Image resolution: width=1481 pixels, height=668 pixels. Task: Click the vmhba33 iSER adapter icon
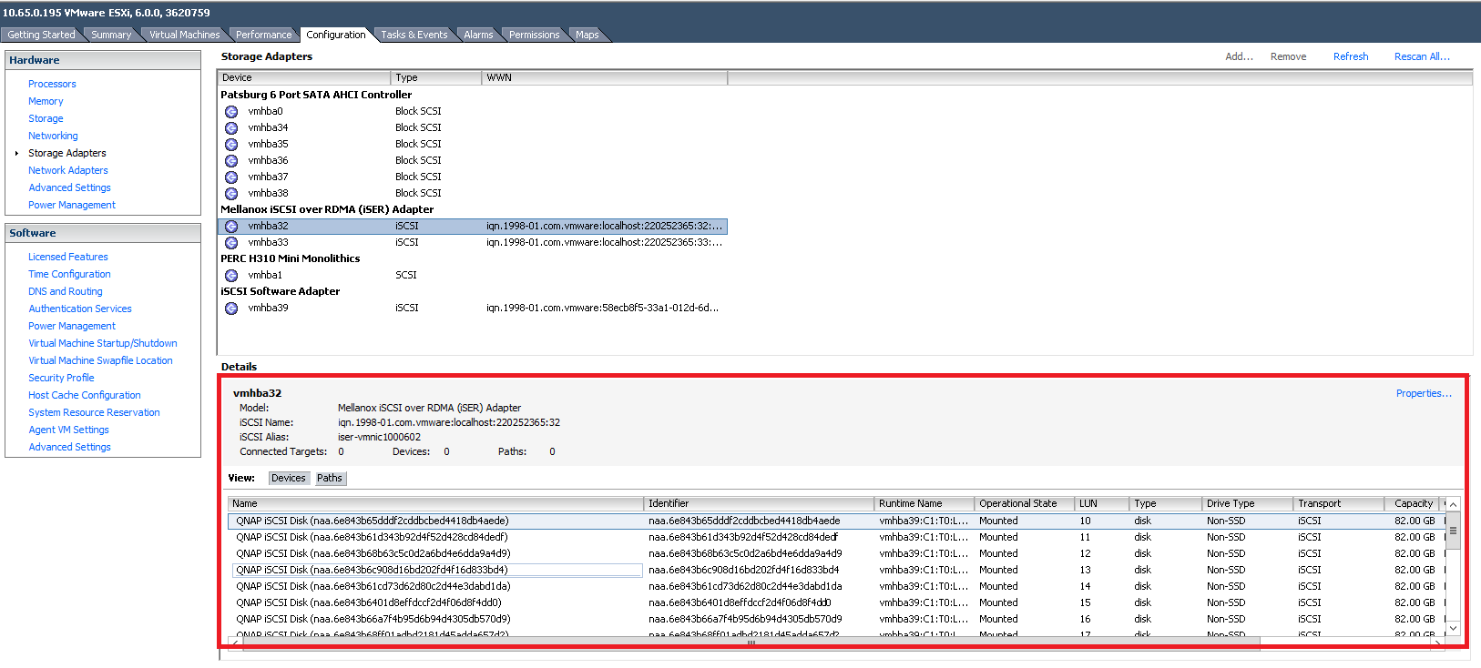231,243
